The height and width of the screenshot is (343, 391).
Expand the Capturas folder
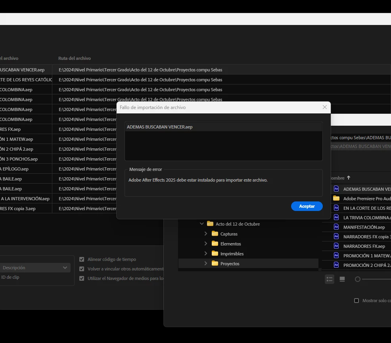click(x=206, y=234)
